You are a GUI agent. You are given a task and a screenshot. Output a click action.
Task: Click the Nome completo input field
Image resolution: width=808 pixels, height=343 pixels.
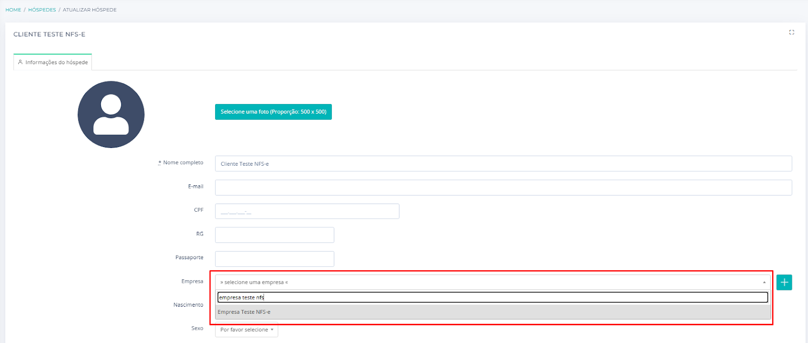[503, 164]
